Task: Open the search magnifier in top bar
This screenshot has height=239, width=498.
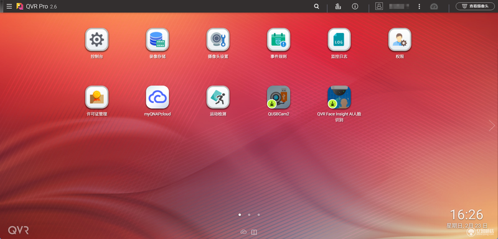Action: coord(316,6)
